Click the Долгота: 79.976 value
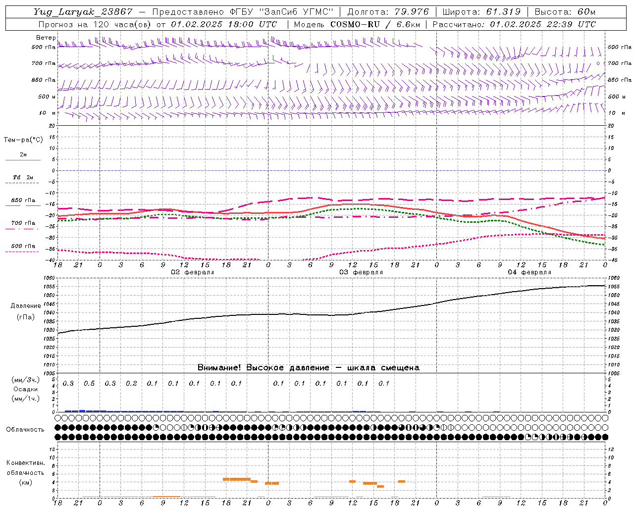Image resolution: width=634 pixels, height=507 pixels. point(389,12)
